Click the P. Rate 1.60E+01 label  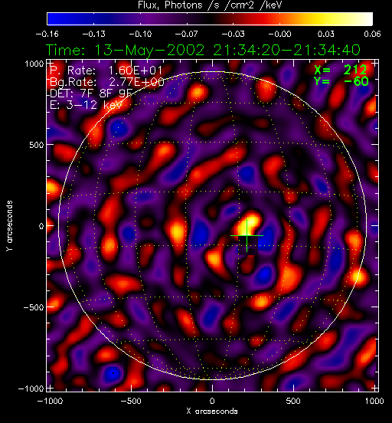[106, 70]
